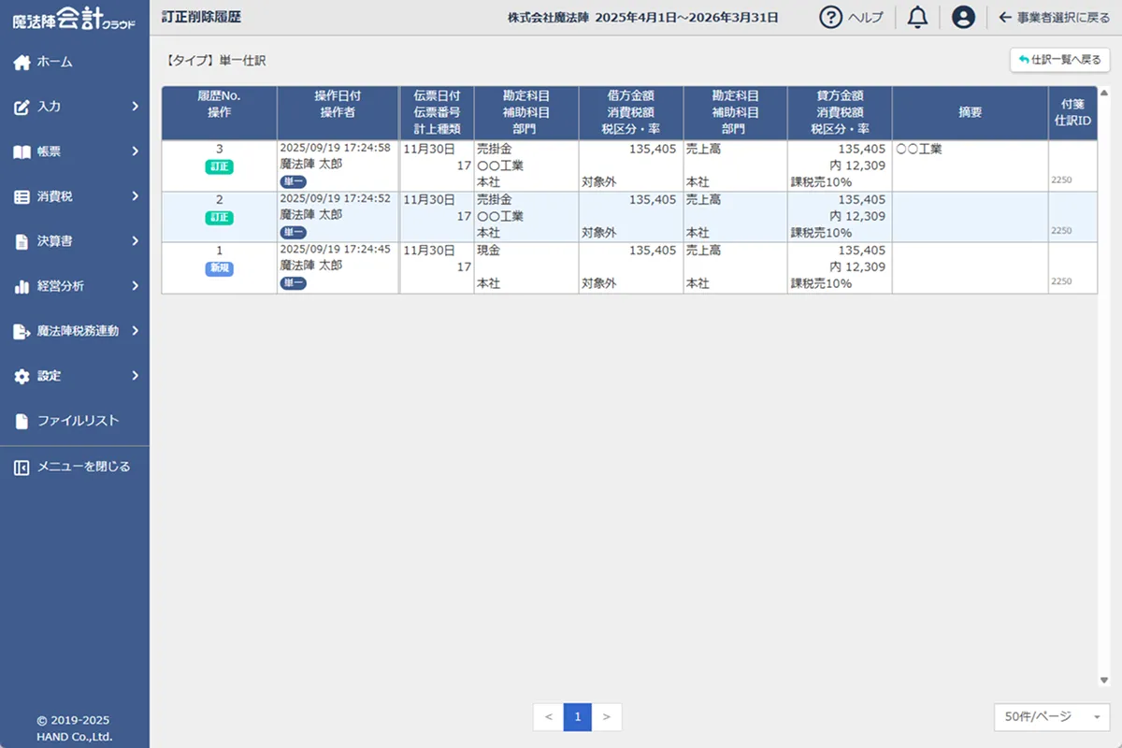The image size is (1122, 748).
Task: Open the 決算書 menu item
Action: coord(54,241)
